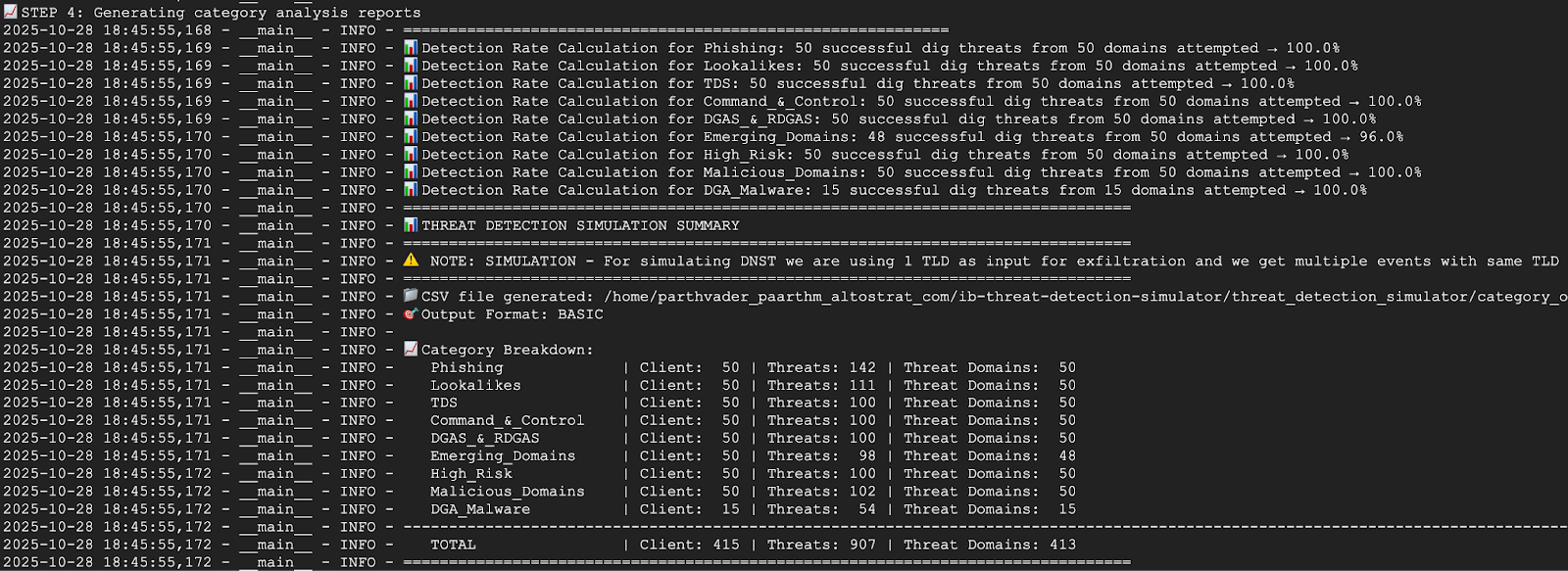
Task: Click the Output Format value BASIC
Action: pyautogui.click(x=580, y=314)
